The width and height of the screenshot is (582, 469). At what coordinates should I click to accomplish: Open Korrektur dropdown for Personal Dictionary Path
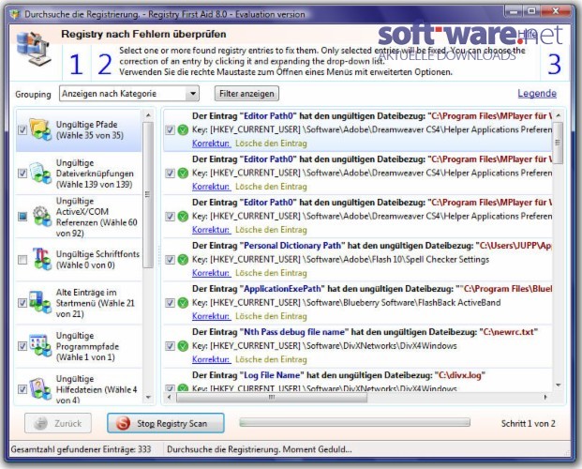211,273
